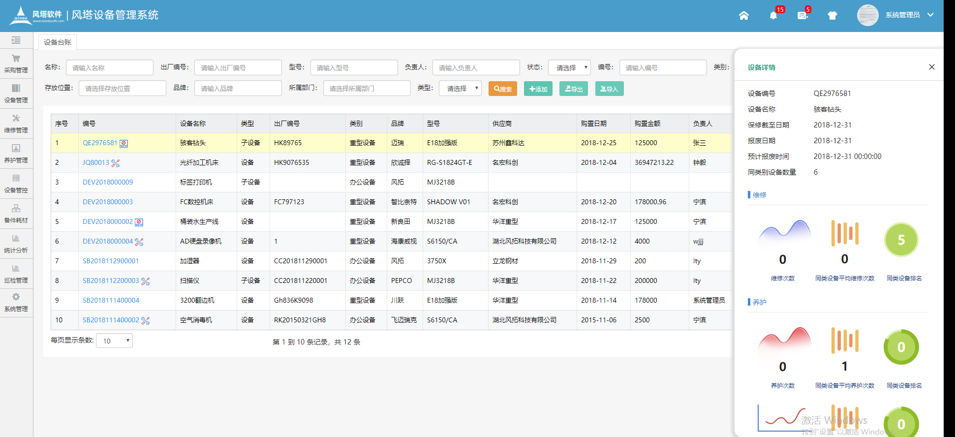
Task: Open notifications bell with 15 badge
Action: click(x=773, y=16)
